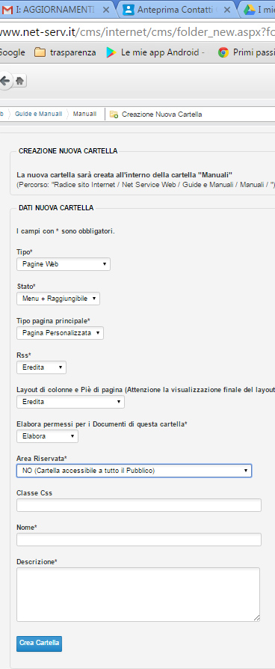Open the Rss dropdown set to Eredita

tap(41, 367)
